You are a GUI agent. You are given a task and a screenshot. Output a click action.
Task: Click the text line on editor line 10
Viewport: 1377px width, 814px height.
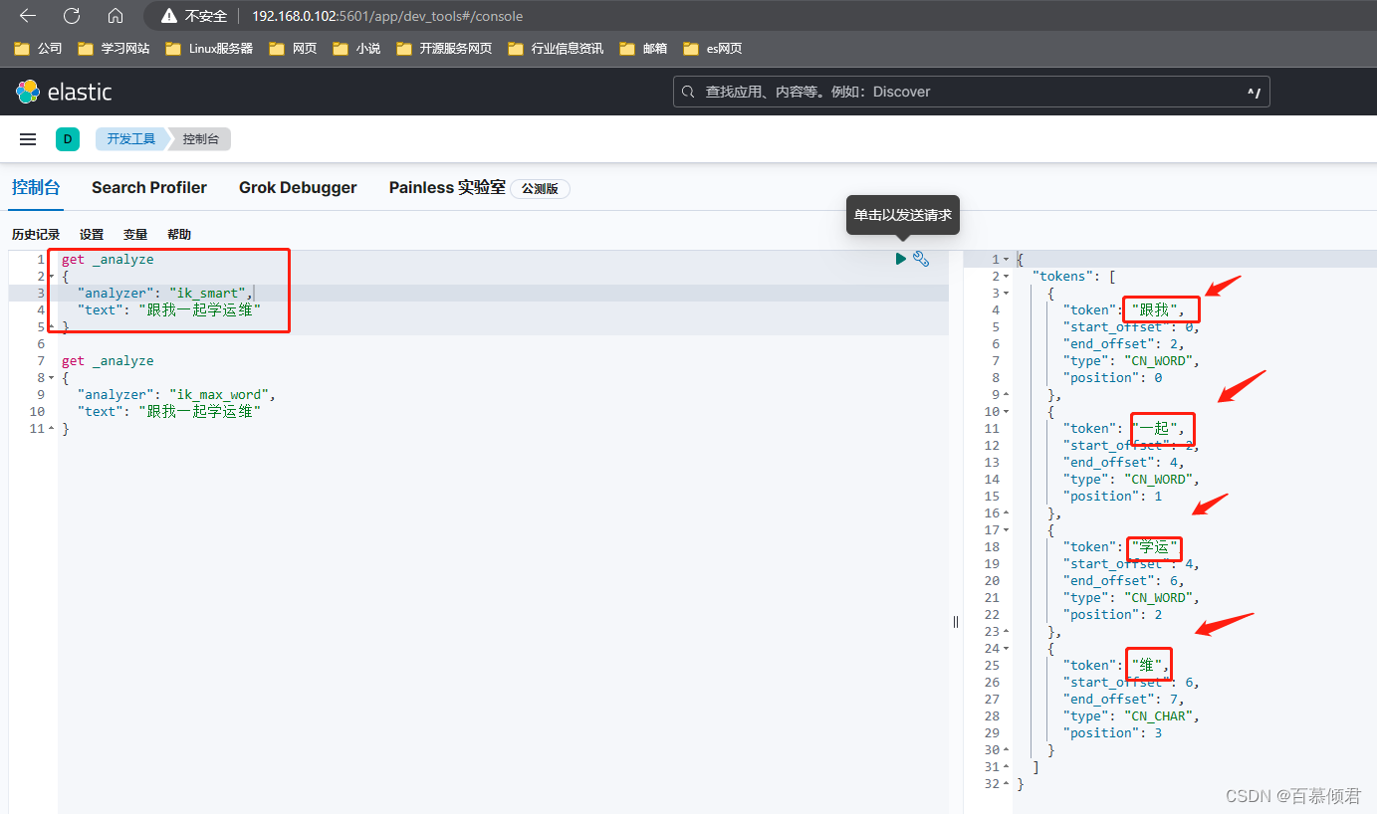click(x=169, y=412)
